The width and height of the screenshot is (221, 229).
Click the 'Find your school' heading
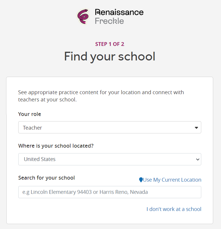(109, 56)
